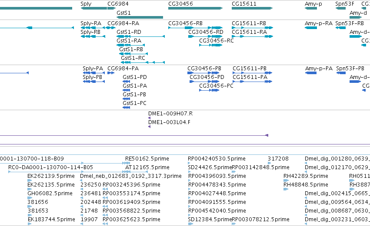Select EST EK183744.5prime
The width and height of the screenshot is (370, 226).
[51, 219]
